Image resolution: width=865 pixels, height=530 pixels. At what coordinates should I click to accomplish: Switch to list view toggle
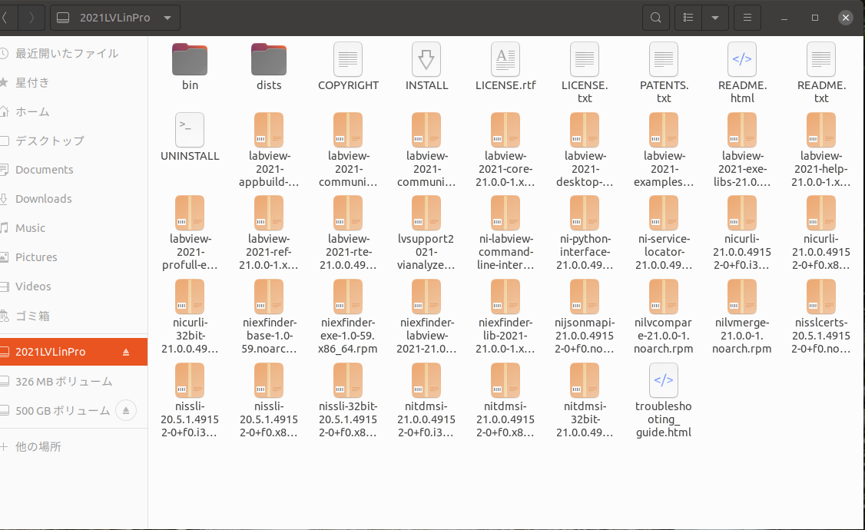(688, 18)
